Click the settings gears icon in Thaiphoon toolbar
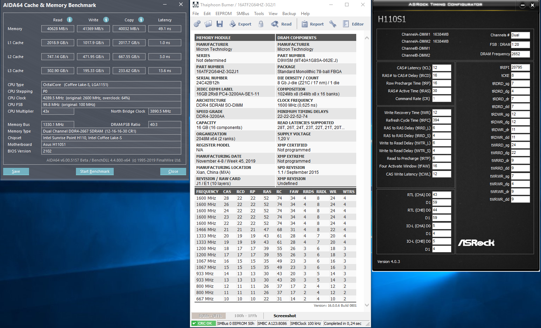 pos(197,24)
